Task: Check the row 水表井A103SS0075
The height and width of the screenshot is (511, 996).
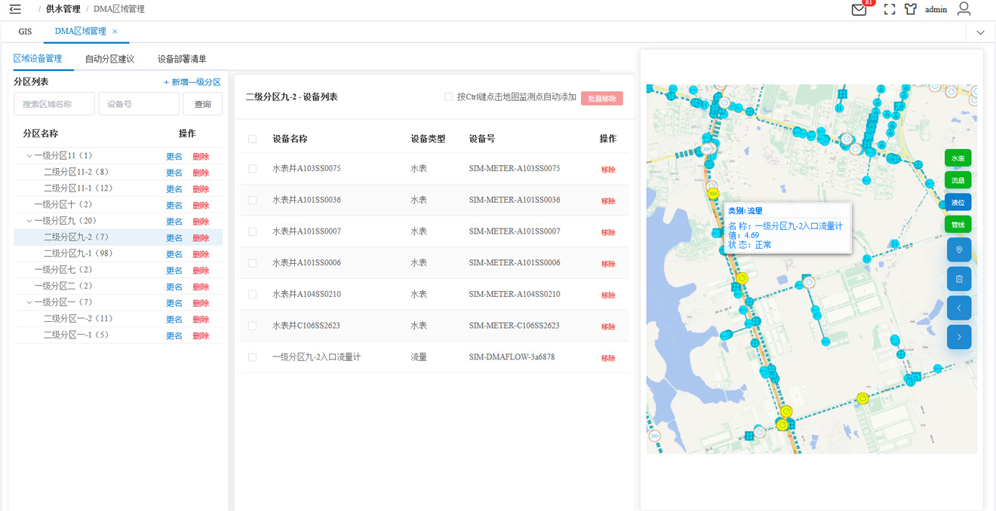Action: pyautogui.click(x=253, y=169)
